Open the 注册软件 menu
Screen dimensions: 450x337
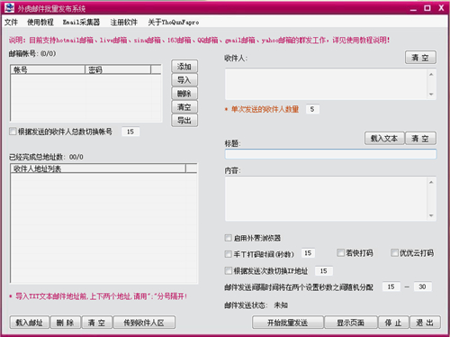click(123, 23)
